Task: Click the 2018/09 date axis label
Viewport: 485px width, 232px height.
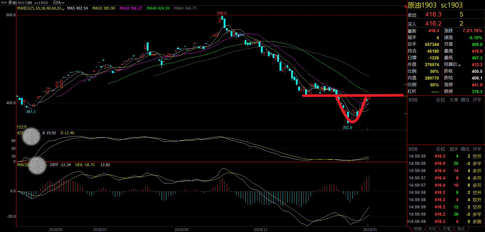Action: (x=181, y=229)
